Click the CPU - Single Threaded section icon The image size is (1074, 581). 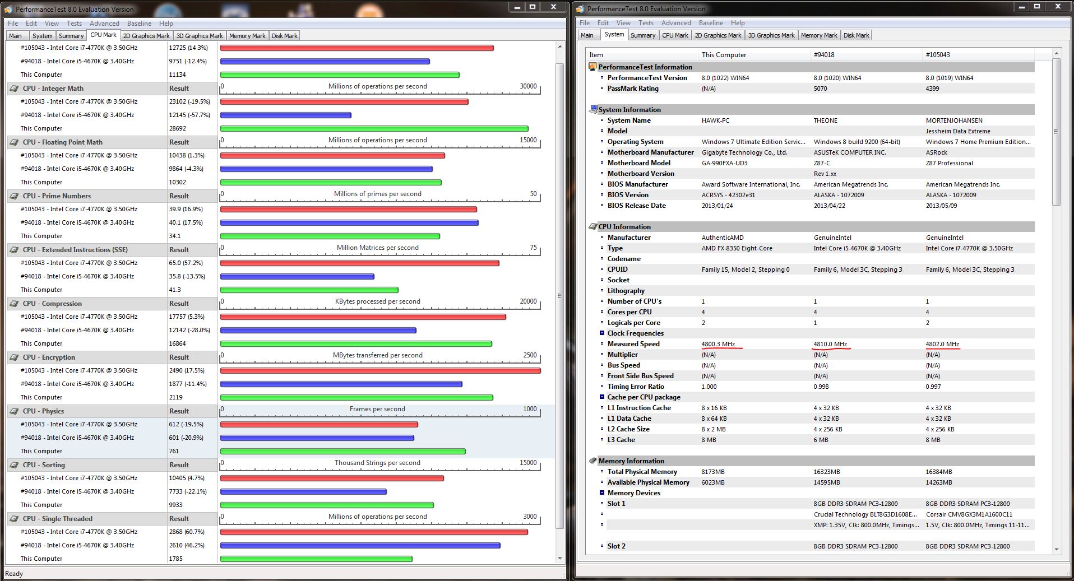(15, 519)
